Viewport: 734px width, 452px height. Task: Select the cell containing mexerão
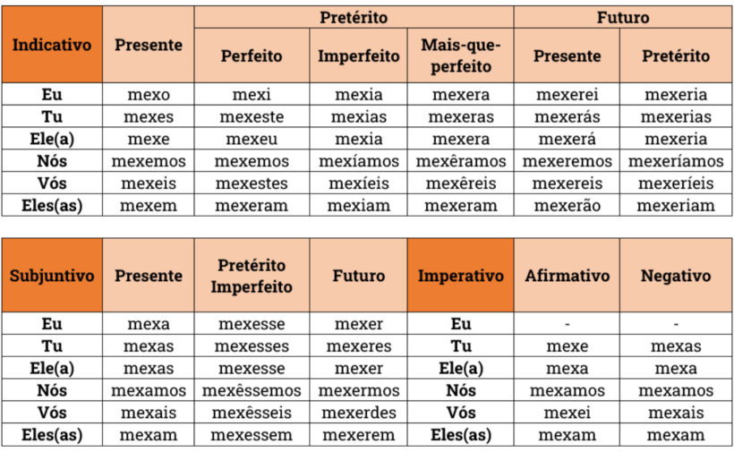[567, 205]
